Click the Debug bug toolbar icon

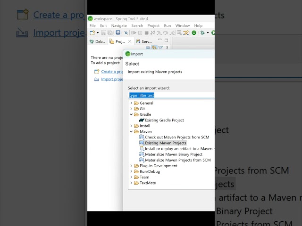click(202, 32)
